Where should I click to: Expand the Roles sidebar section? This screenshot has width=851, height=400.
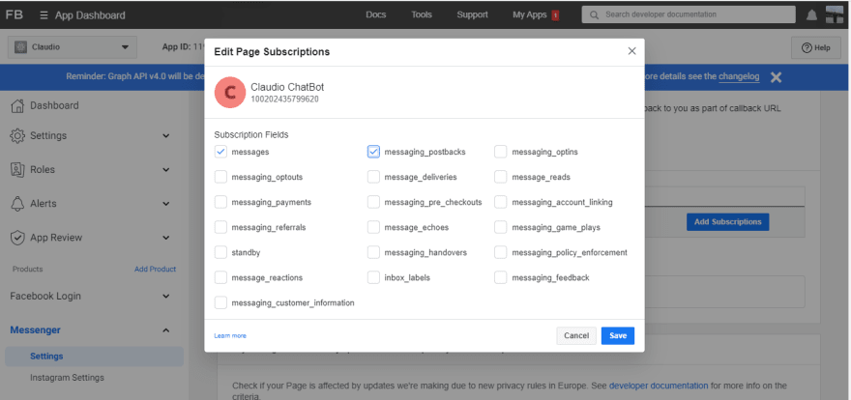(x=166, y=170)
